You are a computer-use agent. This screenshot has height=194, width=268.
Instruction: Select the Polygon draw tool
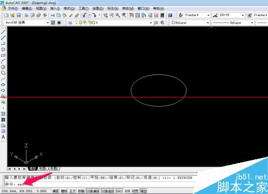pos(3,50)
